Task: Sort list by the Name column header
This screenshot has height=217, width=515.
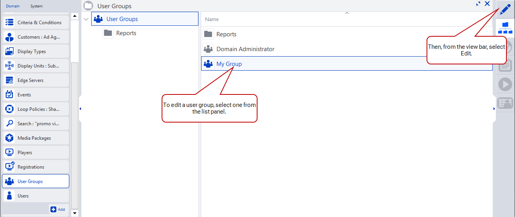Action: (212, 20)
